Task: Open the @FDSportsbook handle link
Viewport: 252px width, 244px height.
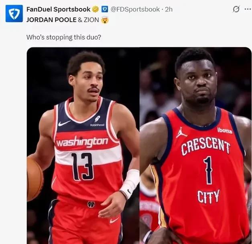Action: pos(135,9)
